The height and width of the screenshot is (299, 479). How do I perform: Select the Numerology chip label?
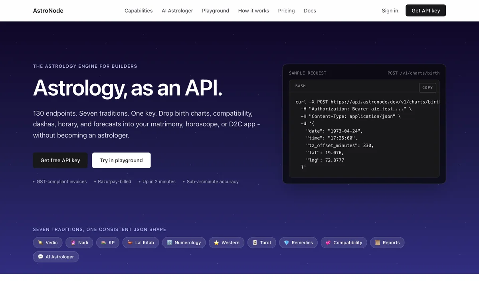(x=188, y=242)
